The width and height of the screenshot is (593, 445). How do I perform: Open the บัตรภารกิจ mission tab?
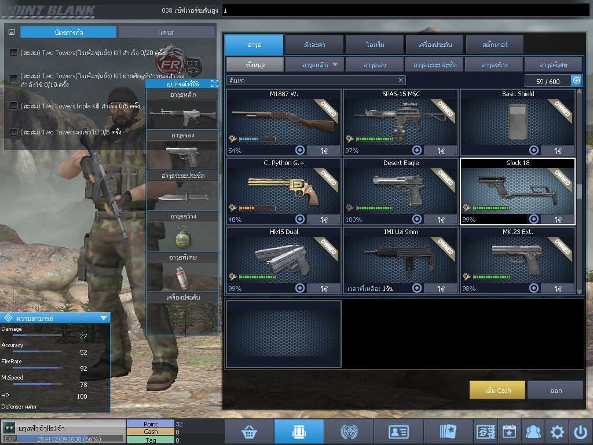coord(68,32)
